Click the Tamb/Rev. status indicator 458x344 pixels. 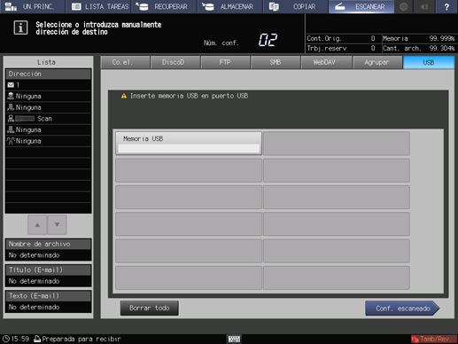433,339
